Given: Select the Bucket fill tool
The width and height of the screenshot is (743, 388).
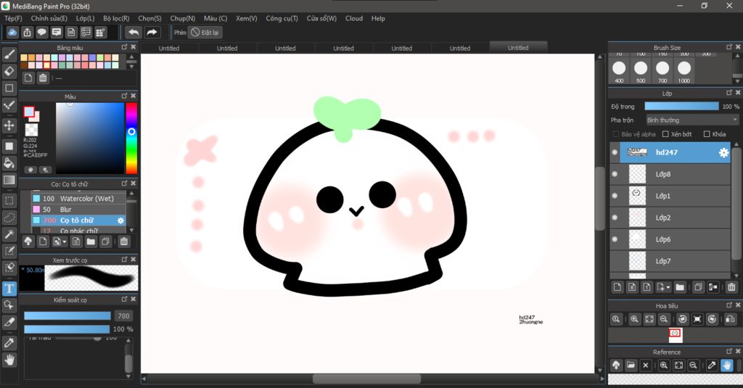Looking at the screenshot, I should click(9, 163).
